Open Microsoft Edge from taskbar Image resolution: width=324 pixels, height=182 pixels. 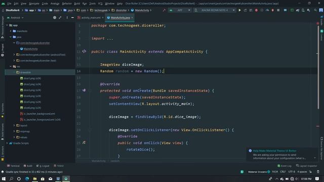coord(27,178)
